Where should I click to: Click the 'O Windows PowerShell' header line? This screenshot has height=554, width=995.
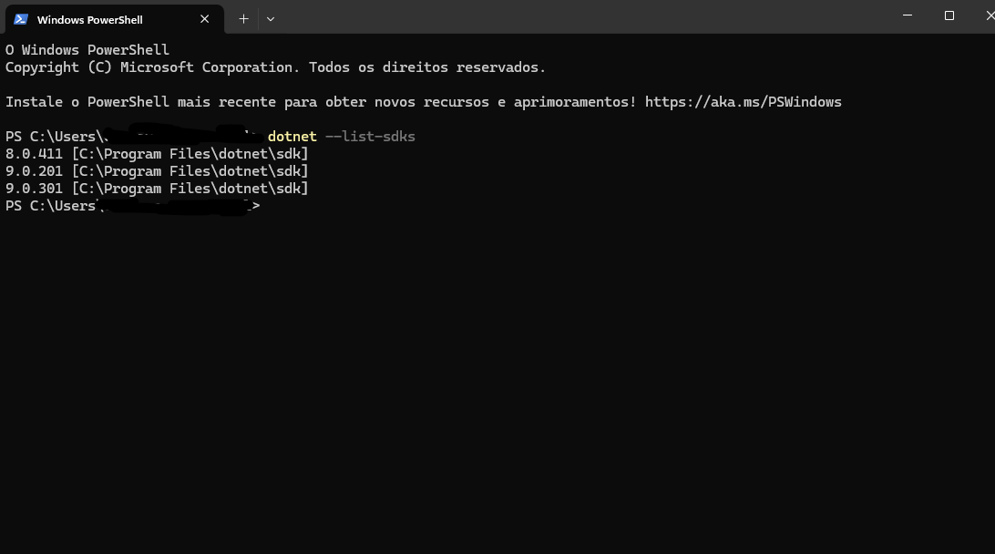click(x=87, y=50)
